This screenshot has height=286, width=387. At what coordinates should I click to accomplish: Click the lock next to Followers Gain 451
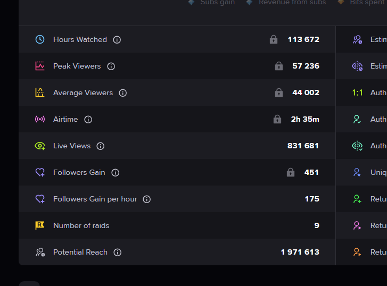point(291,172)
